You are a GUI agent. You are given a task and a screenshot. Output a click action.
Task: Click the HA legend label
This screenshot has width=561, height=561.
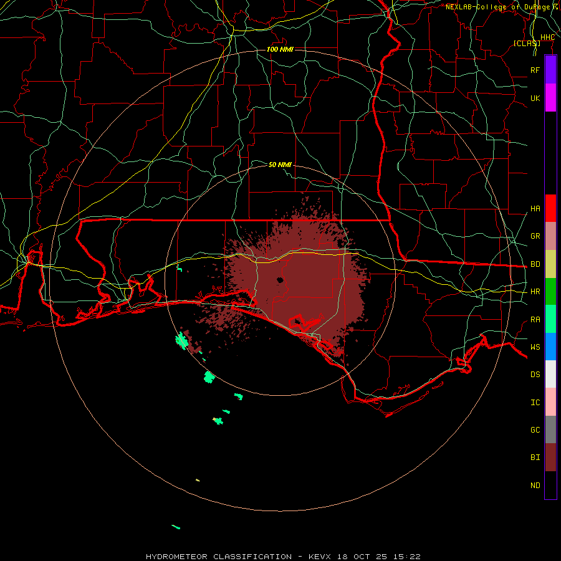click(535, 208)
